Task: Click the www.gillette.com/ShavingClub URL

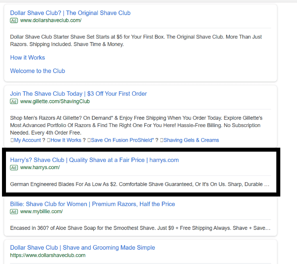Action: coord(55,101)
